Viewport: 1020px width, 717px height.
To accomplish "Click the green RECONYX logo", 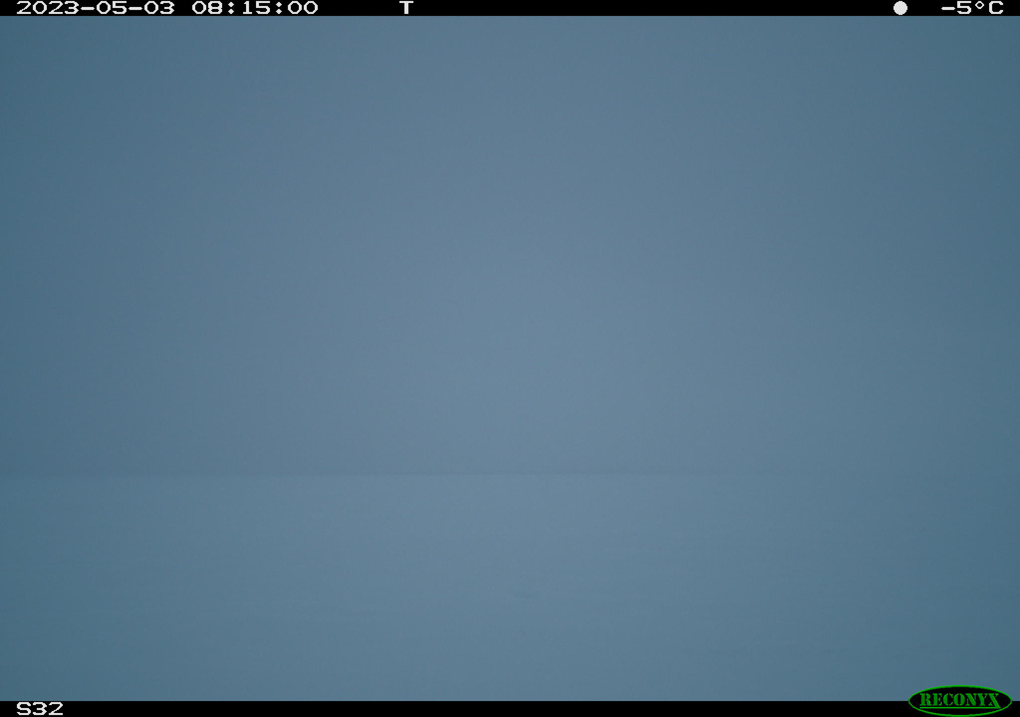I will coord(960,700).
